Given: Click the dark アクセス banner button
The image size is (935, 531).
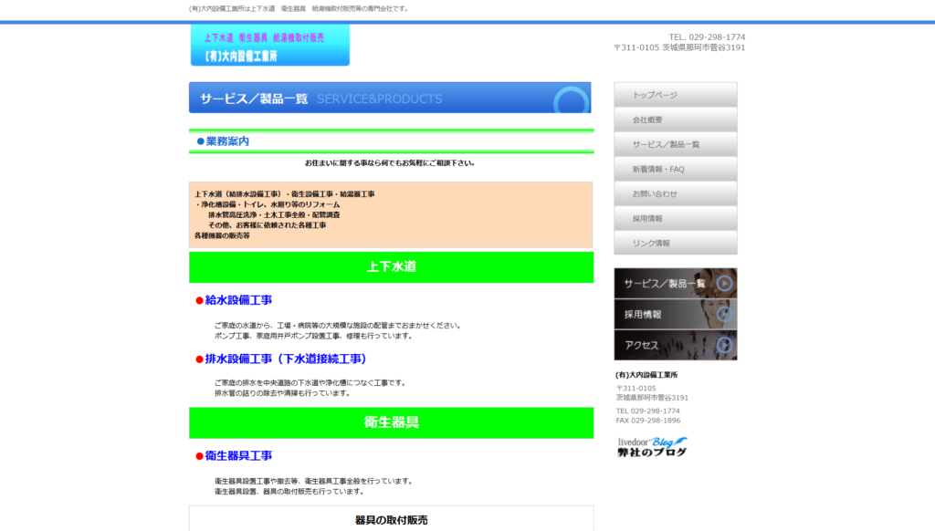Looking at the screenshot, I should (676, 345).
